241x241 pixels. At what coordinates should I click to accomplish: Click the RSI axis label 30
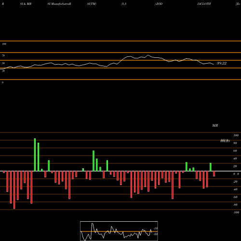pyautogui.click(x=3, y=71)
